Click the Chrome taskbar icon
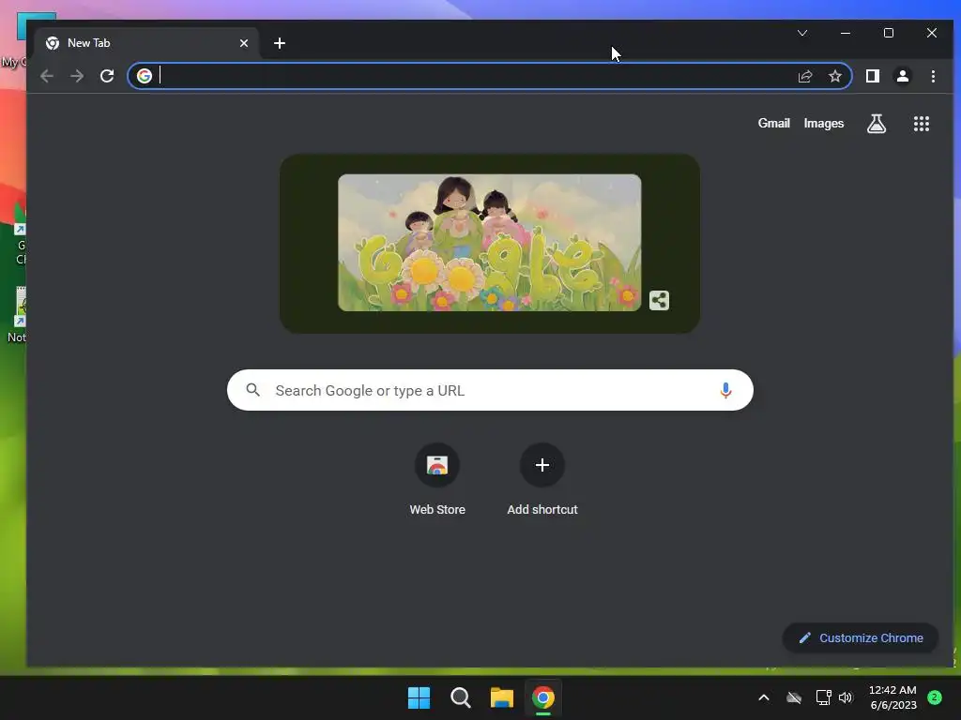 click(x=543, y=697)
